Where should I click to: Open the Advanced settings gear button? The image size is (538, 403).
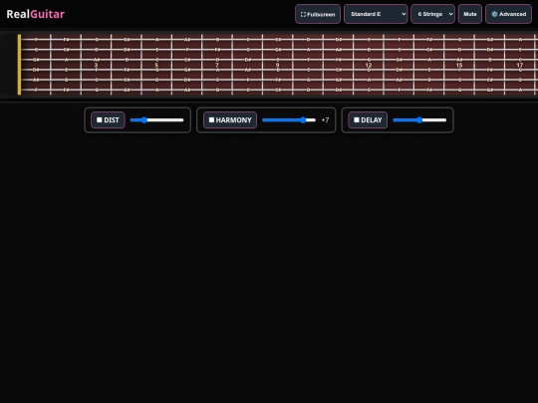point(508,14)
